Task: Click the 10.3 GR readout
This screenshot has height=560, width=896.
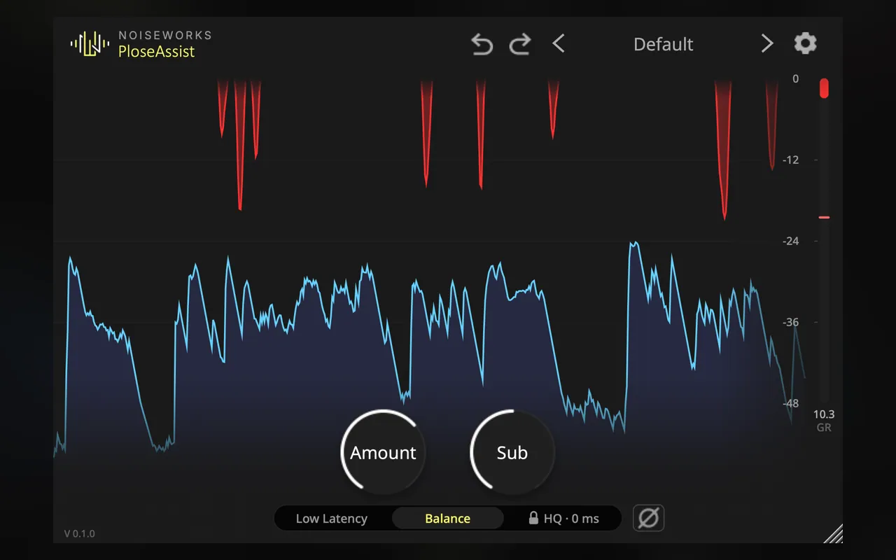Action: (x=824, y=421)
